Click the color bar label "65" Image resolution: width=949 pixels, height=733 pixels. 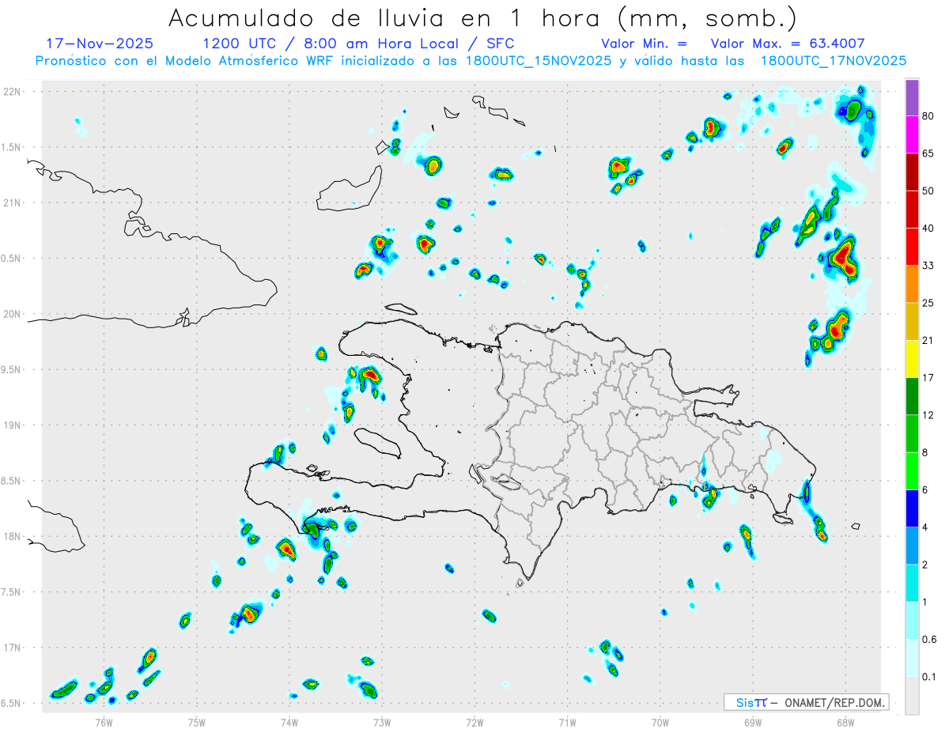click(928, 153)
